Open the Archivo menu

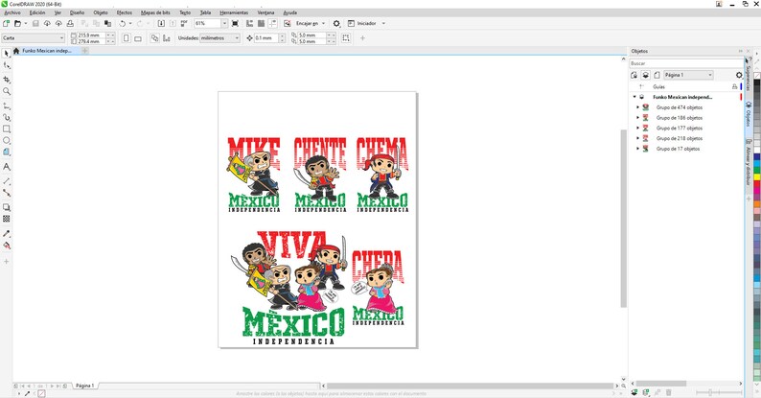pyautogui.click(x=12, y=12)
